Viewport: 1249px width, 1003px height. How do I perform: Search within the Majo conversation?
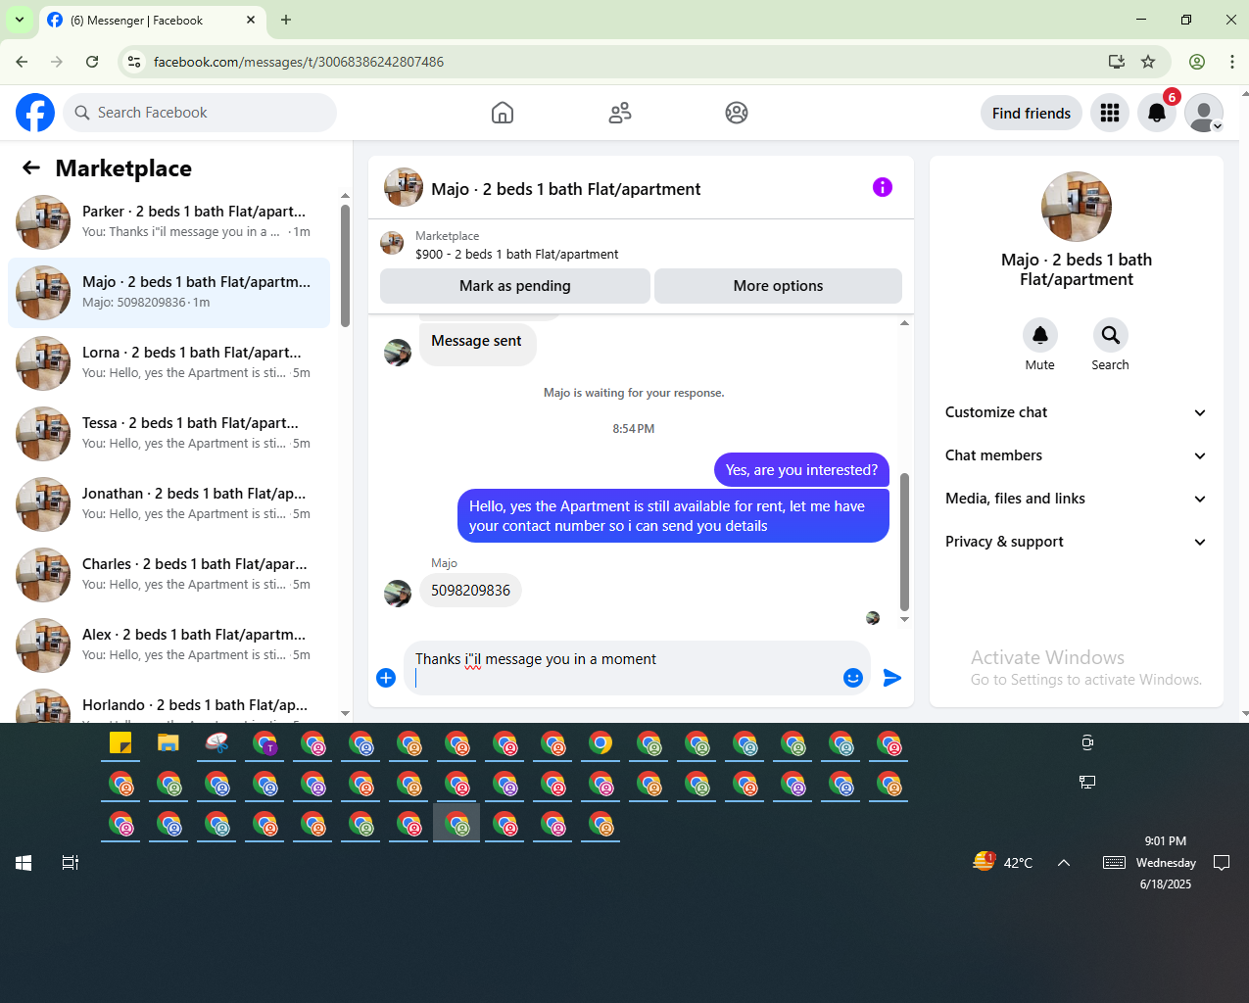click(1111, 336)
